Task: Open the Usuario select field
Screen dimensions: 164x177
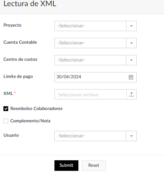Action: 96,136
